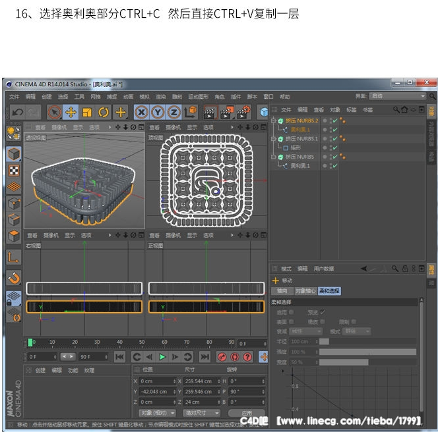Click the back arrow in Attribute Manager
Screen dimensions: 438x432
[x=363, y=269]
